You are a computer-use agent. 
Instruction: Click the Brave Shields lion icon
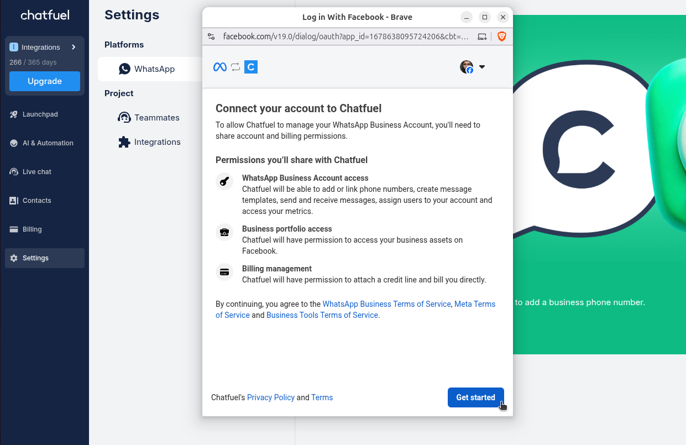tap(501, 36)
